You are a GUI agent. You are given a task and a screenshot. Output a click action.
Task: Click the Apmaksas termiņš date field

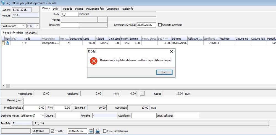(146, 25)
